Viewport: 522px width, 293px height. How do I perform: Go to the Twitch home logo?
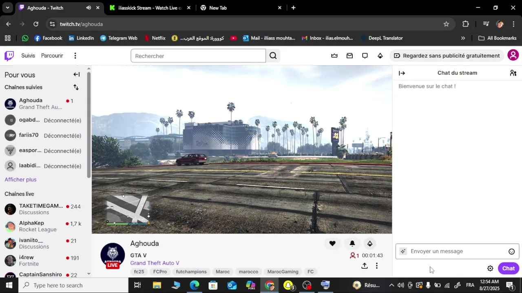pos(9,56)
